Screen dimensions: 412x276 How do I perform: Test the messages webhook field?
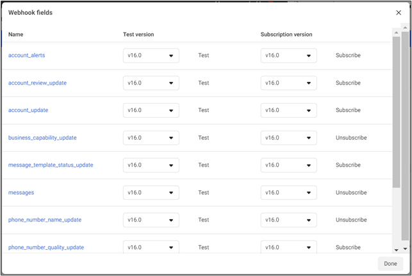coord(204,193)
